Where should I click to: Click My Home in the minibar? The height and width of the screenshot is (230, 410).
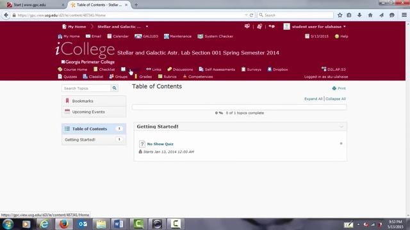pyautogui.click(x=74, y=27)
